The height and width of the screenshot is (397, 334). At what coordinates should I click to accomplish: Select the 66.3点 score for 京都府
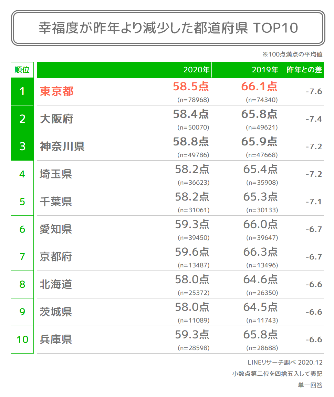(x=260, y=252)
